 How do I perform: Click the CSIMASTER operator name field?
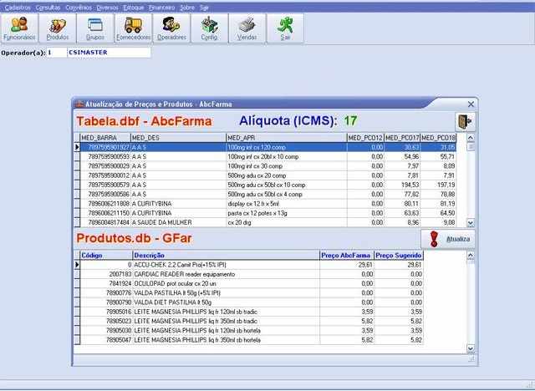(x=109, y=53)
